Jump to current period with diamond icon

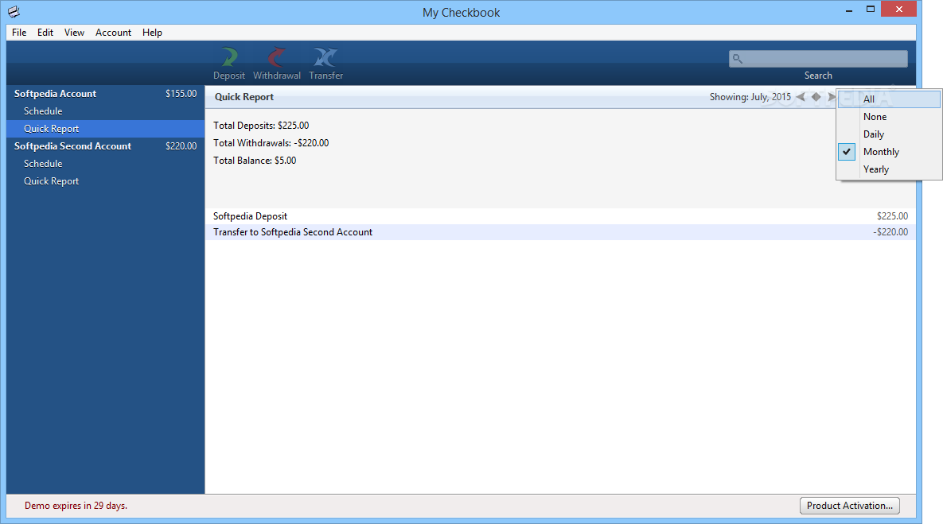point(816,97)
